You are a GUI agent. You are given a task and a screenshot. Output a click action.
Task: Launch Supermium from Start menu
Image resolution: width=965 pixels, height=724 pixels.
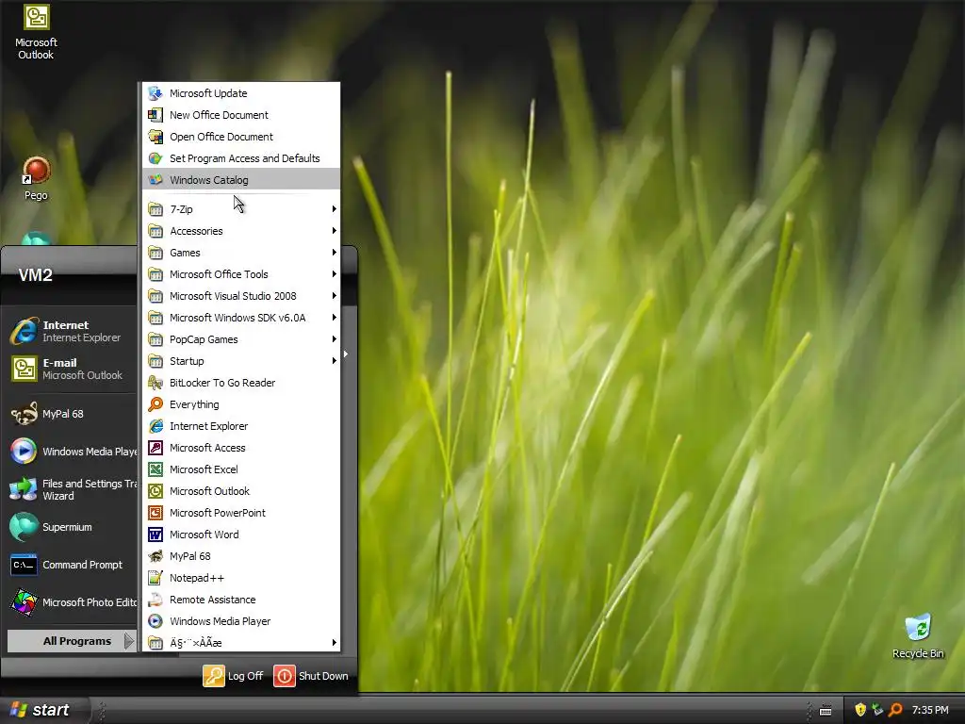[71, 527]
